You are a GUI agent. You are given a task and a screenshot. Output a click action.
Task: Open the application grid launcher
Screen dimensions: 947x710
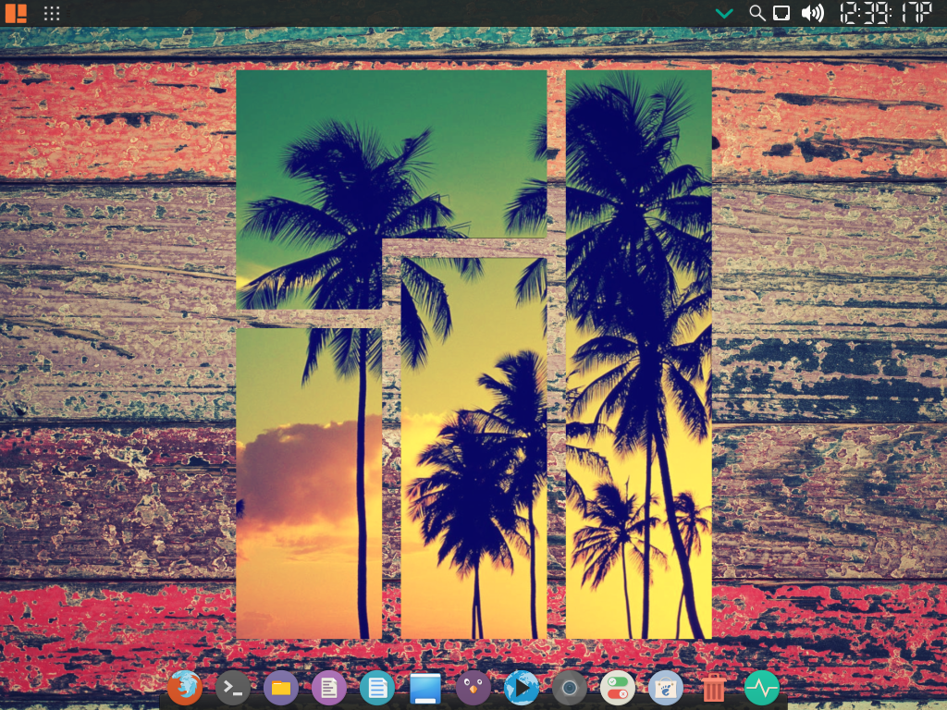coord(52,13)
